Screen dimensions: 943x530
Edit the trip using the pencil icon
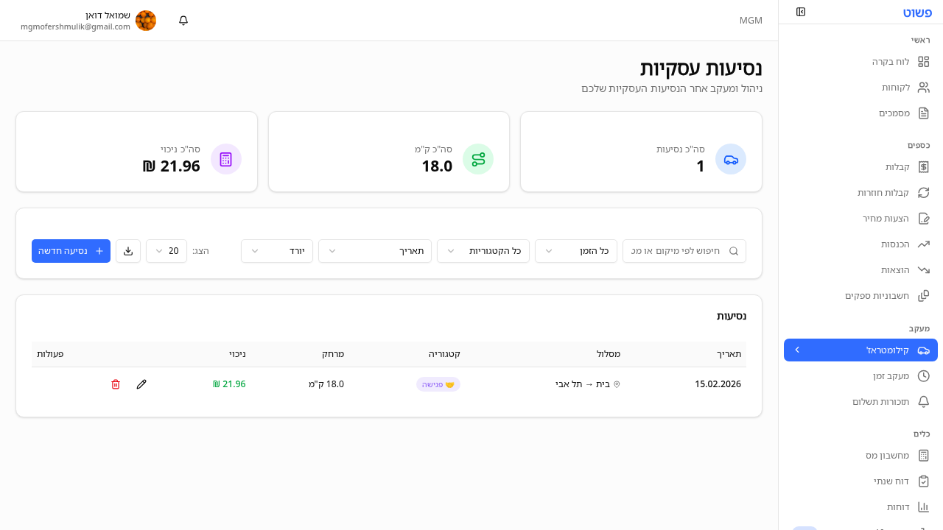tap(141, 384)
